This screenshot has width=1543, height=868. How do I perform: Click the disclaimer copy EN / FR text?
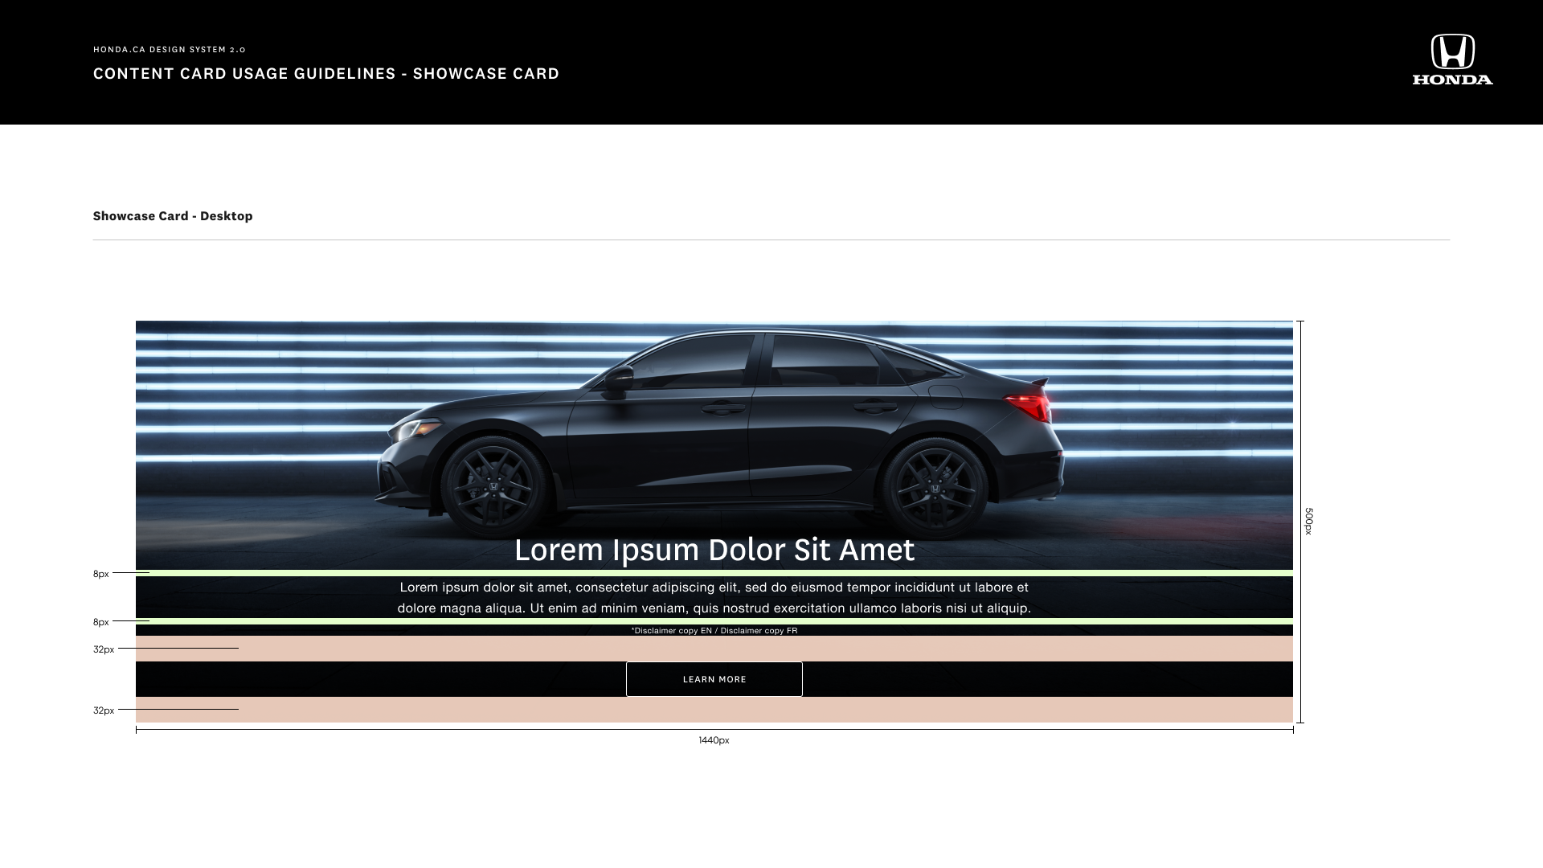(x=714, y=630)
